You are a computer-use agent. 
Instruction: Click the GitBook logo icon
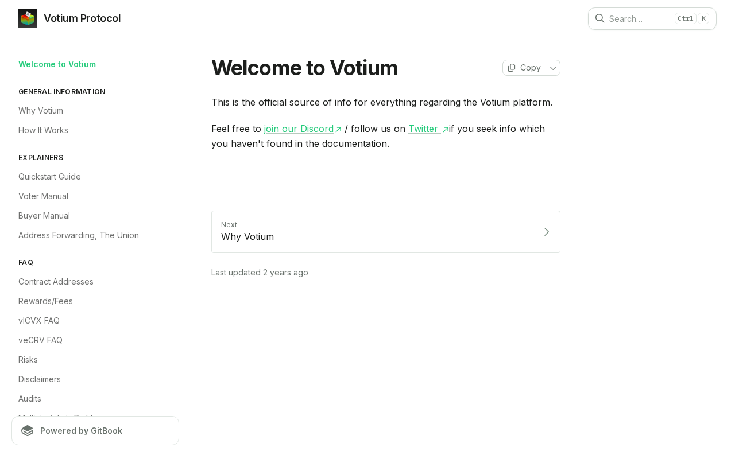tap(28, 431)
